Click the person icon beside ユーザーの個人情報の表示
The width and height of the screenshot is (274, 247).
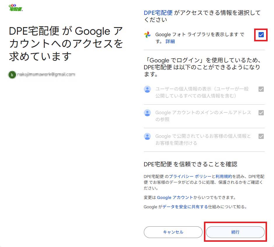tap(147, 89)
